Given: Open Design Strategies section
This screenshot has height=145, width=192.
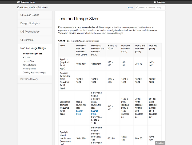Looking at the screenshot, I should (x=35, y=23).
